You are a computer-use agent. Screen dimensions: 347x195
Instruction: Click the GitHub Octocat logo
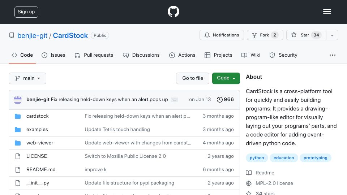[173, 12]
